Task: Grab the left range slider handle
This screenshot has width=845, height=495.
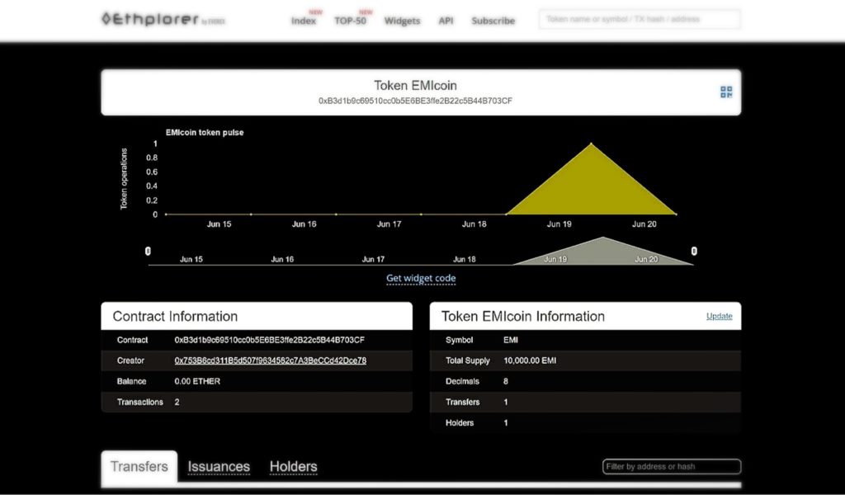Action: [148, 251]
